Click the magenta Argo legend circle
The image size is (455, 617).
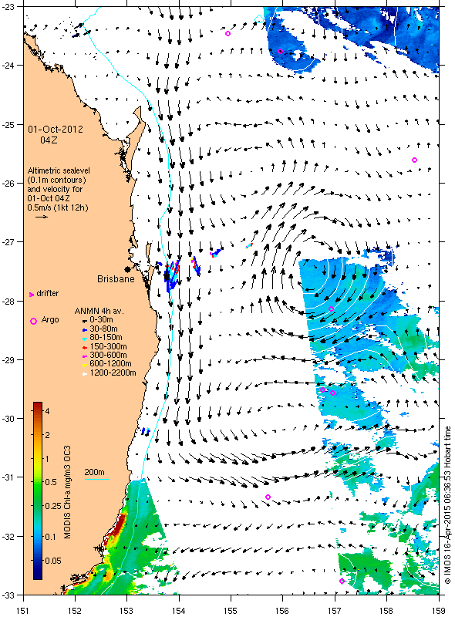pos(33,321)
